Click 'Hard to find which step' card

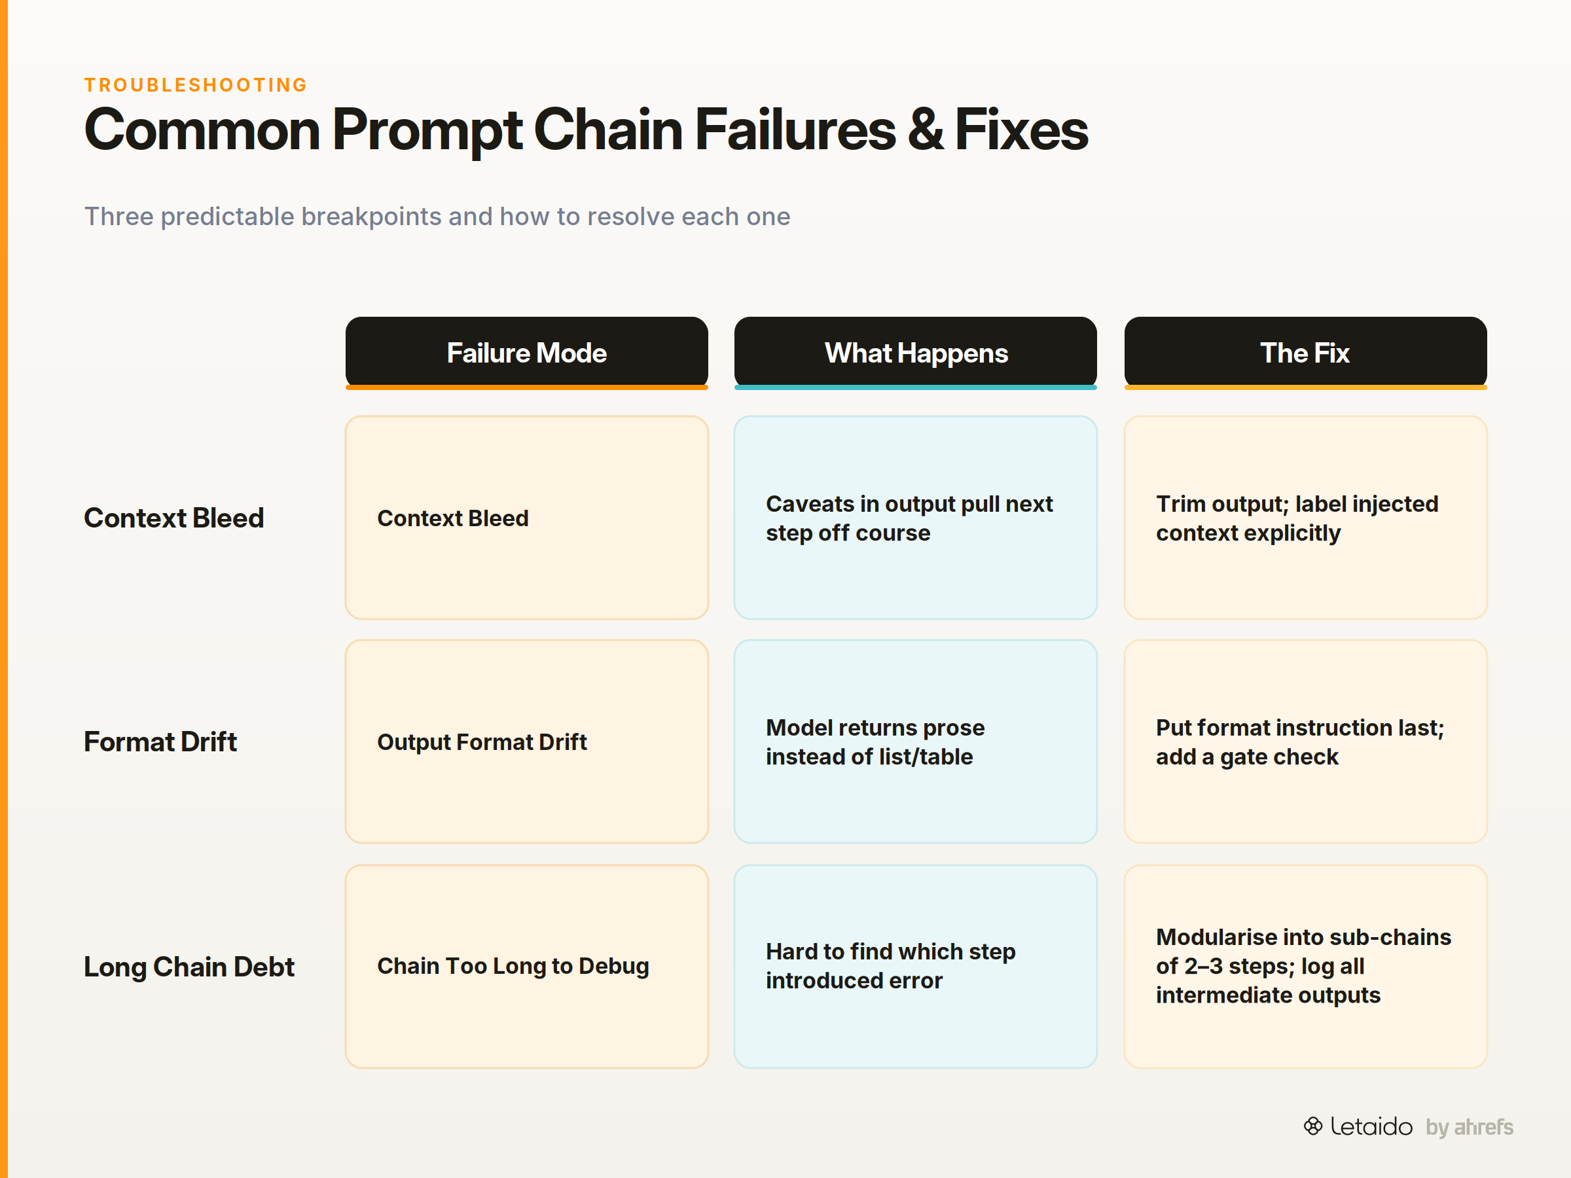916,967
